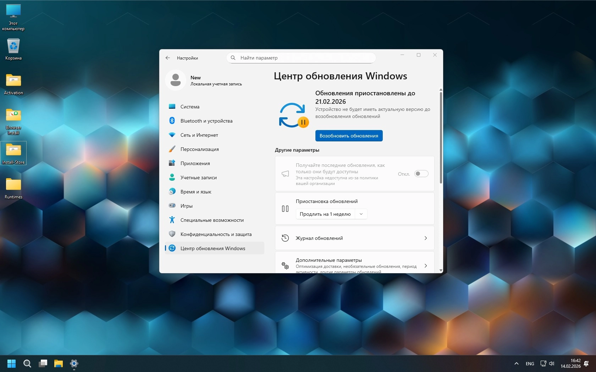
Task: Toggle the latest updates switch labeled Откл.
Action: tap(421, 174)
